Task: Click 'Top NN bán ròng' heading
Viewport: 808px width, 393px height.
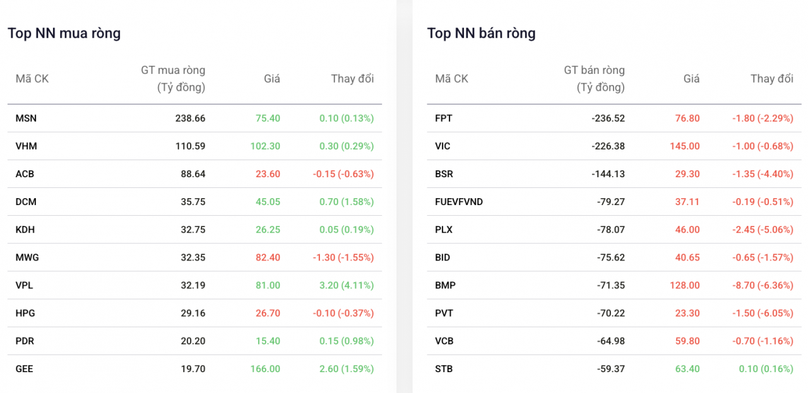Action: 481,33
